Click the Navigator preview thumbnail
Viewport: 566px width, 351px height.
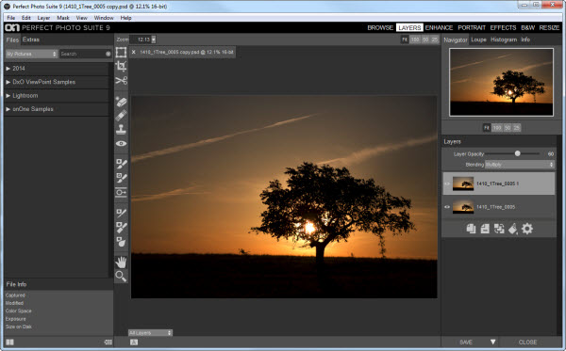point(501,82)
